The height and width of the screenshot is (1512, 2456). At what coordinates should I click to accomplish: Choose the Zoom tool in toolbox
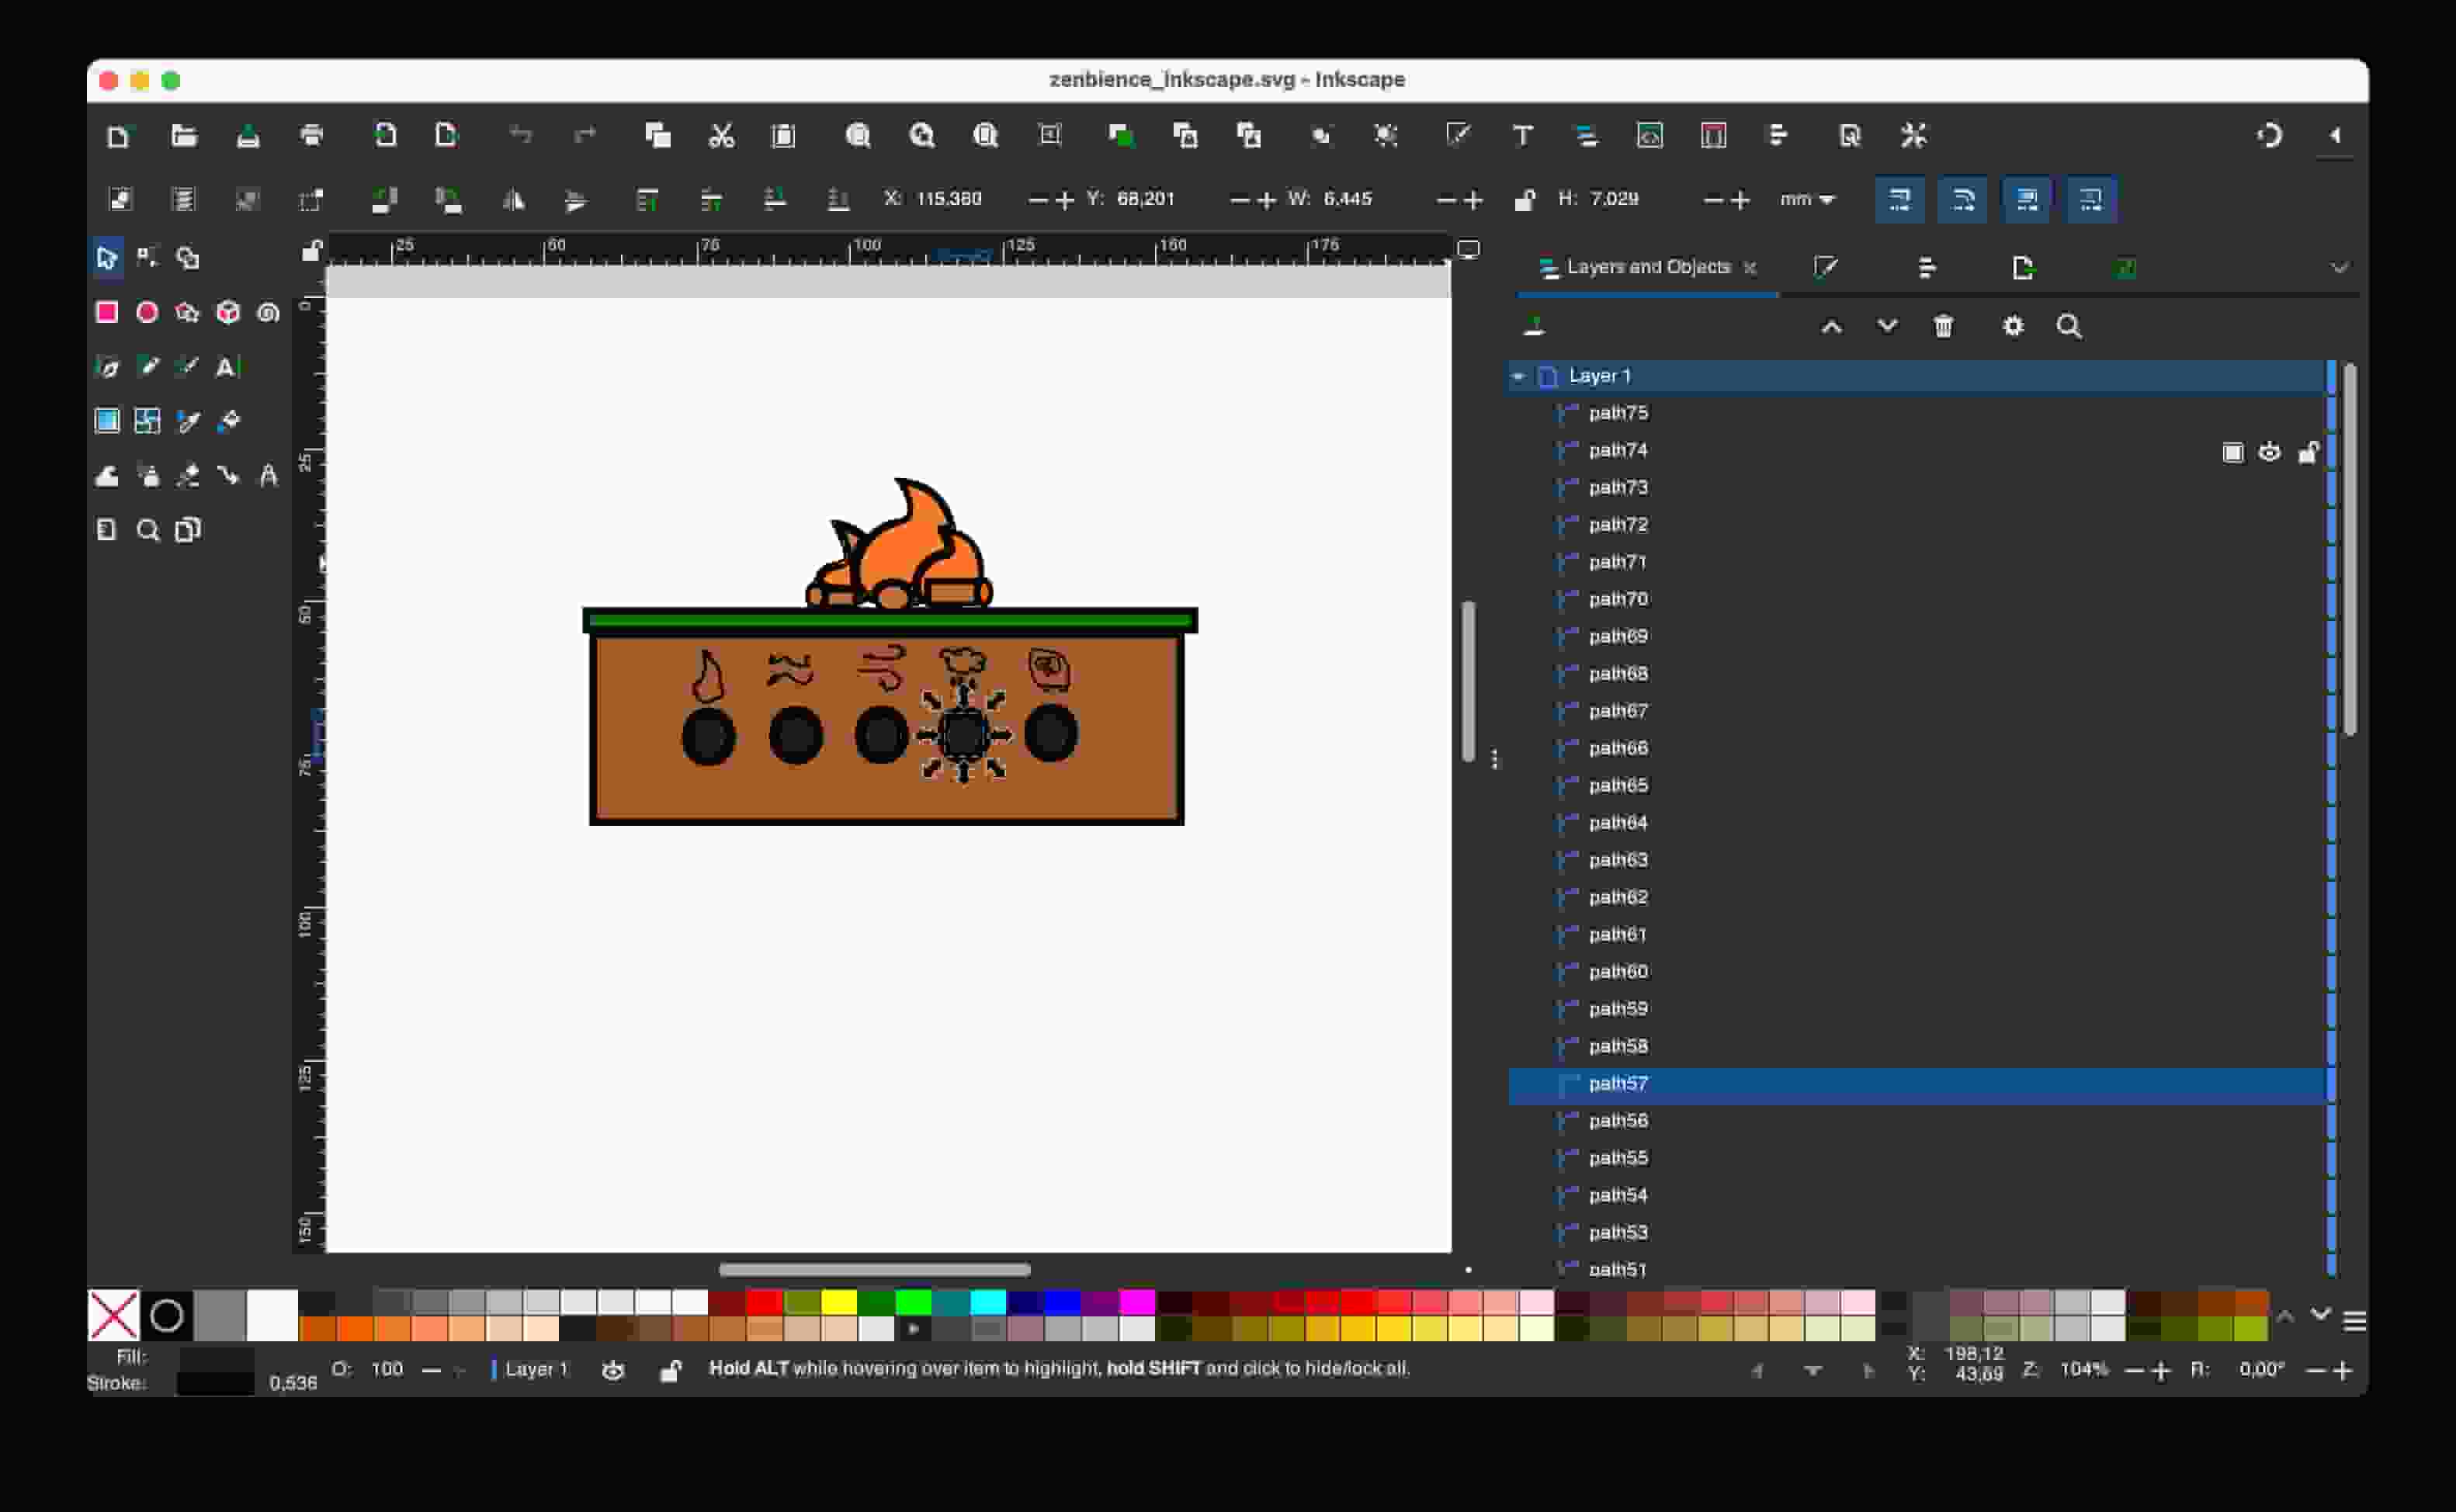coord(147,530)
